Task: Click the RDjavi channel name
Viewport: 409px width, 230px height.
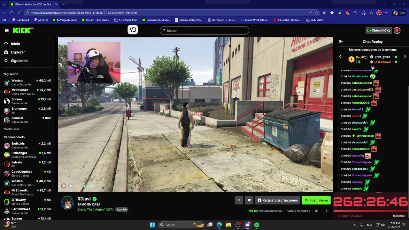Action: coord(84,199)
